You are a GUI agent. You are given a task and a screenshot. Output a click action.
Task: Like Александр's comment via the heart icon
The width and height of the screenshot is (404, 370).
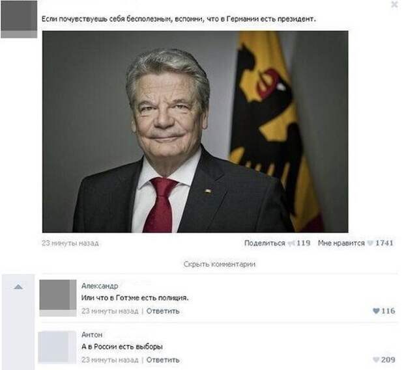pos(376,311)
